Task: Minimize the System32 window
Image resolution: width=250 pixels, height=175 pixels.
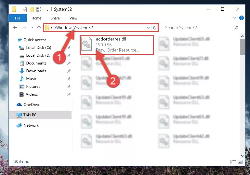Action: [208, 9]
